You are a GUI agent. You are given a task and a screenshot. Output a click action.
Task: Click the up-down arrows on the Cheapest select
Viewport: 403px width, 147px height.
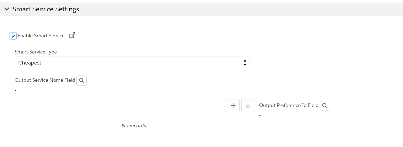tap(245, 63)
